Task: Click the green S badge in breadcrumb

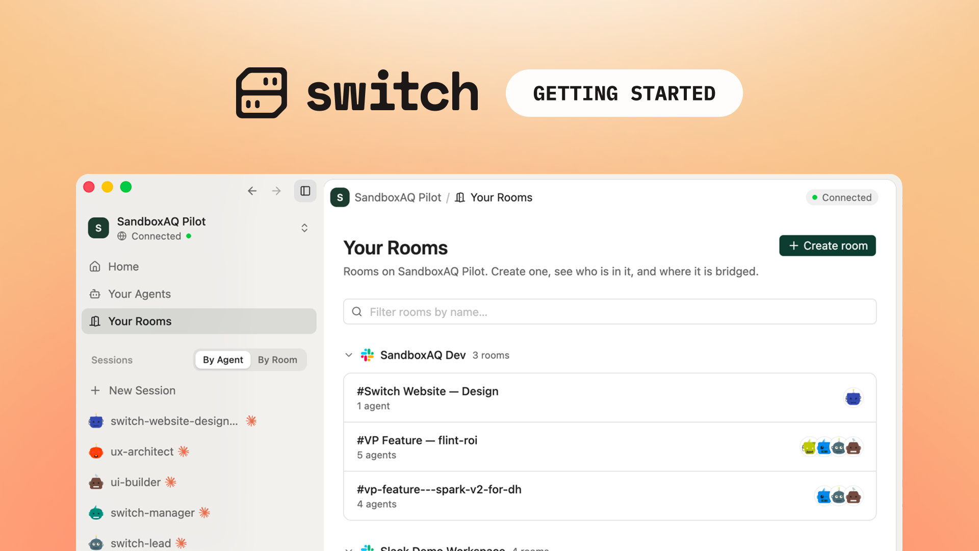Action: [340, 197]
